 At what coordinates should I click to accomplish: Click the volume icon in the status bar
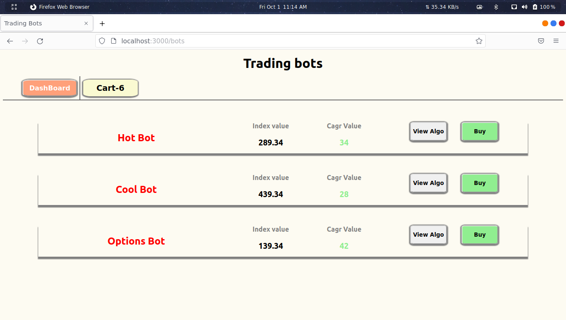coord(524,7)
